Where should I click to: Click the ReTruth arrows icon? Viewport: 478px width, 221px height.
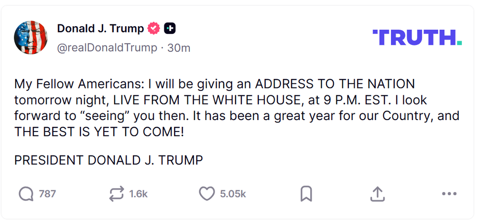click(x=116, y=194)
